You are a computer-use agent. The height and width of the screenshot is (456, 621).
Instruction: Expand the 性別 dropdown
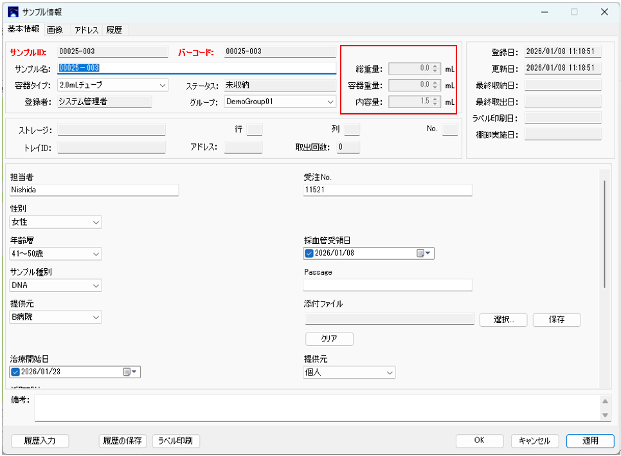coord(96,223)
